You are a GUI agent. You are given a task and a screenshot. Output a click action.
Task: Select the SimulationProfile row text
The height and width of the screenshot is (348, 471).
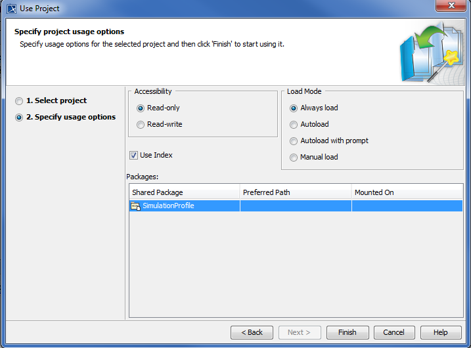(x=169, y=206)
